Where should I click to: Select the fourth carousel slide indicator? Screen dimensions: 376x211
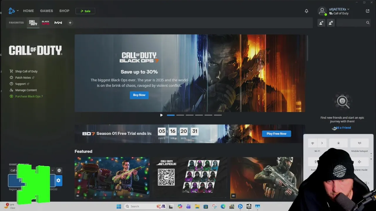(199, 115)
